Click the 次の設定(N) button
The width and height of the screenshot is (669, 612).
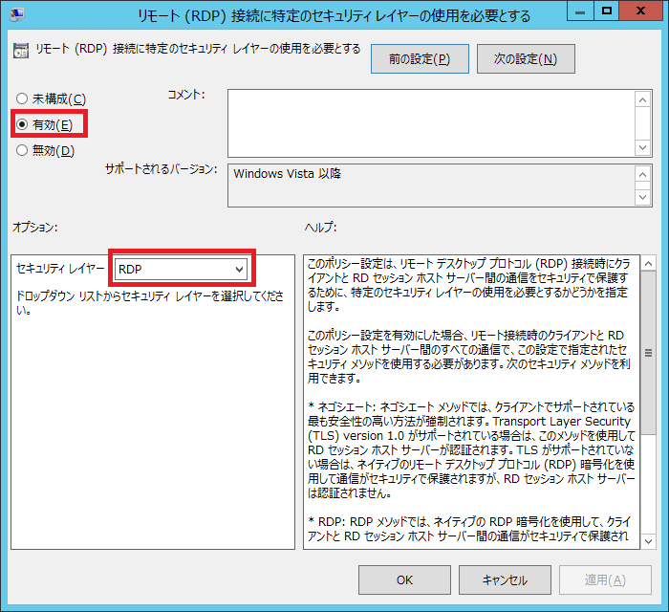pos(526,59)
